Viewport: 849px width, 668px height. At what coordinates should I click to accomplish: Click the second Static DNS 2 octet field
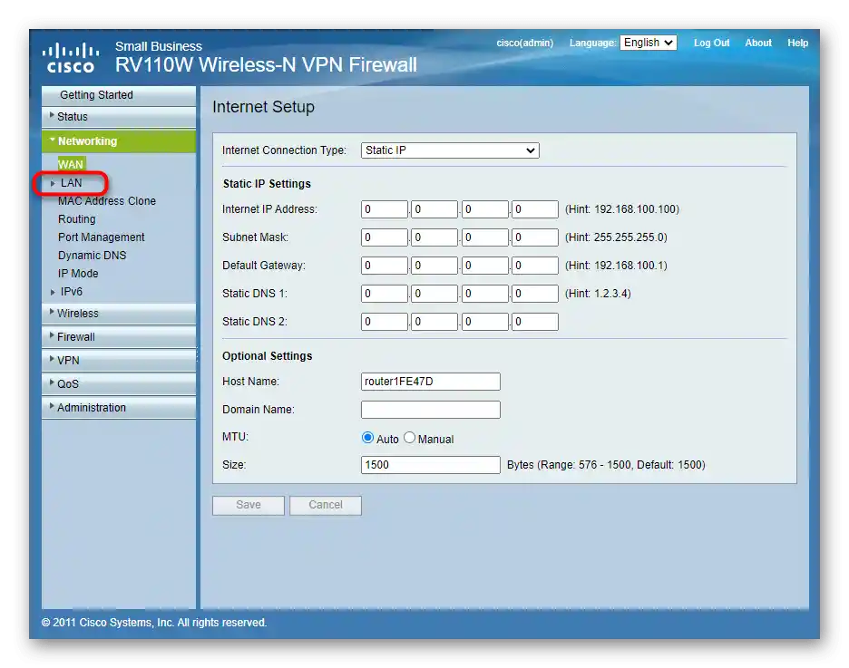(434, 322)
